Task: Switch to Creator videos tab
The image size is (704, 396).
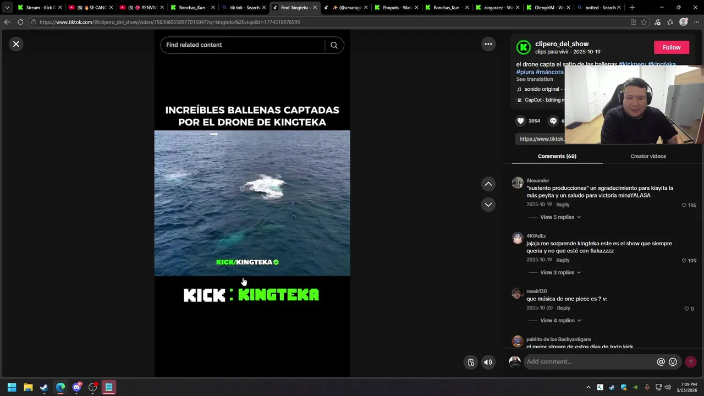Action: pos(648,156)
